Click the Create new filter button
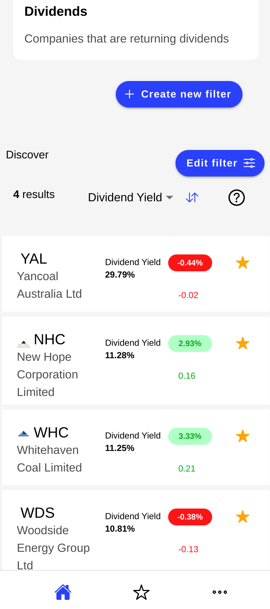270x609 pixels. pyautogui.click(x=179, y=94)
